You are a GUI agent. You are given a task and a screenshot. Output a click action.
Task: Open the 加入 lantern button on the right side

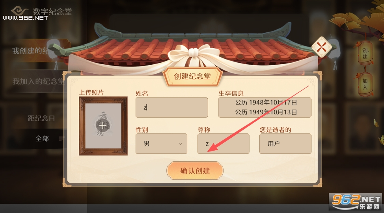click(x=365, y=84)
